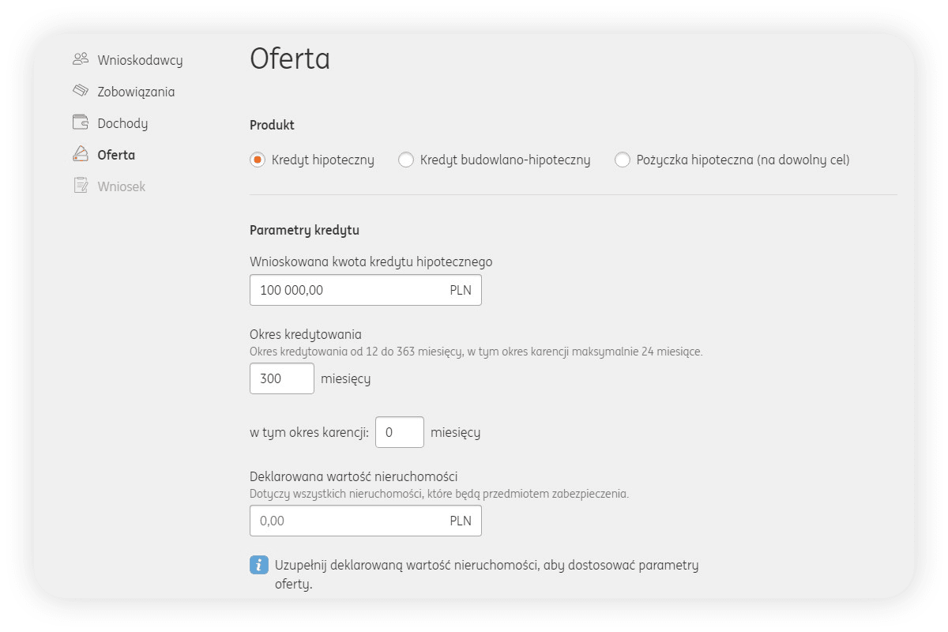
Task: Click the Dochody wallet icon
Action: pyautogui.click(x=80, y=122)
